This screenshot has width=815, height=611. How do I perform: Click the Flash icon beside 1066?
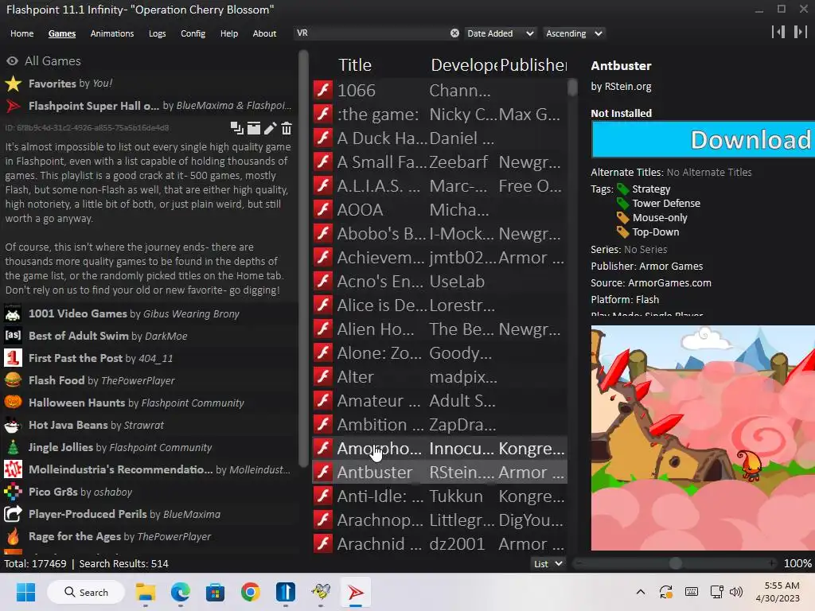[x=323, y=90]
